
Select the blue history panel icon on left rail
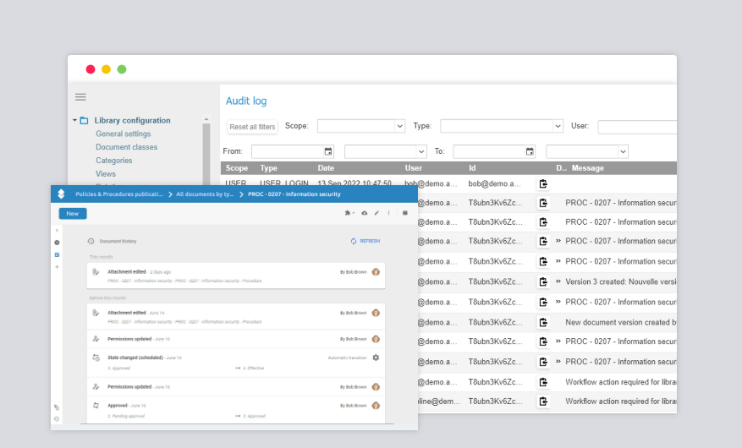57,254
